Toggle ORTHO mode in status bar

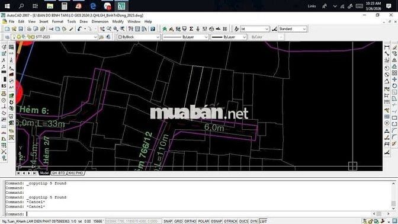pos(190,221)
